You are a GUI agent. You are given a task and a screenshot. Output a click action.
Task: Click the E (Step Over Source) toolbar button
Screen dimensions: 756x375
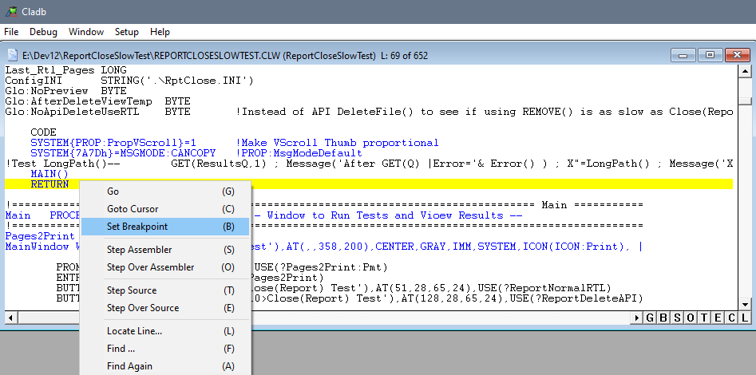point(717,318)
